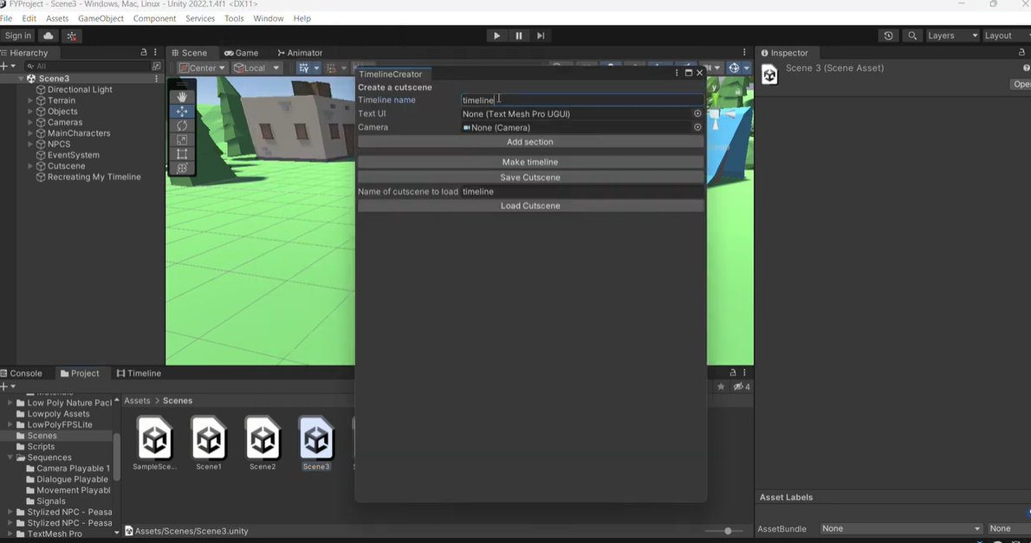
Task: Open the cloud services icon
Action: (48, 36)
